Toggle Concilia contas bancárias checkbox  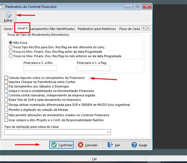(6, 95)
